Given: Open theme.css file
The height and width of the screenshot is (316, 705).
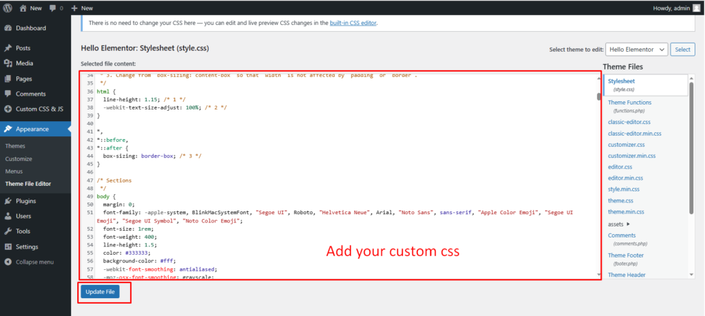Looking at the screenshot, I should (620, 200).
